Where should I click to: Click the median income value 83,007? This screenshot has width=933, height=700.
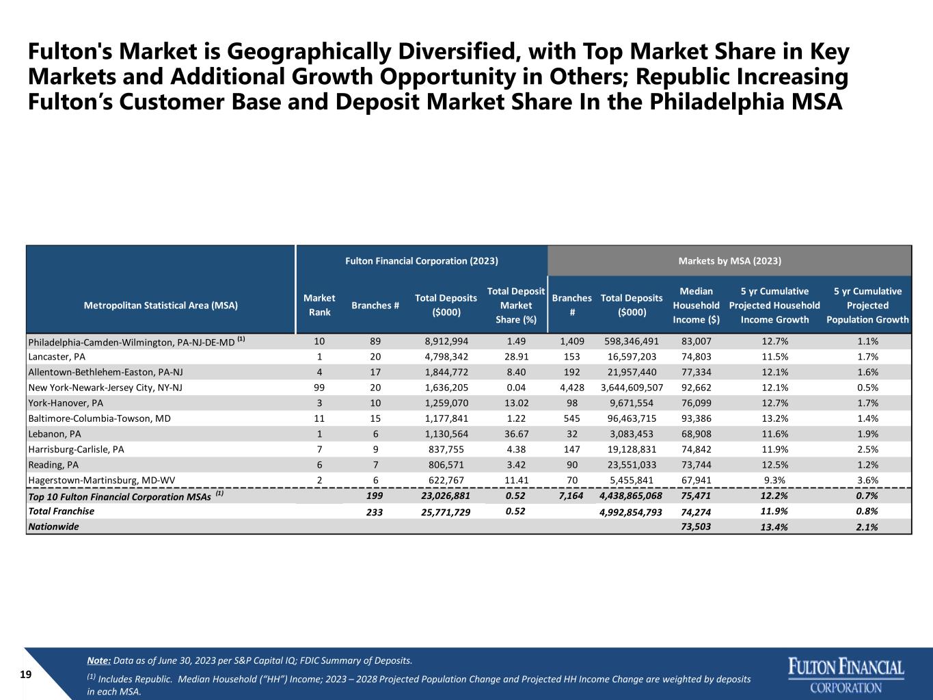(697, 341)
